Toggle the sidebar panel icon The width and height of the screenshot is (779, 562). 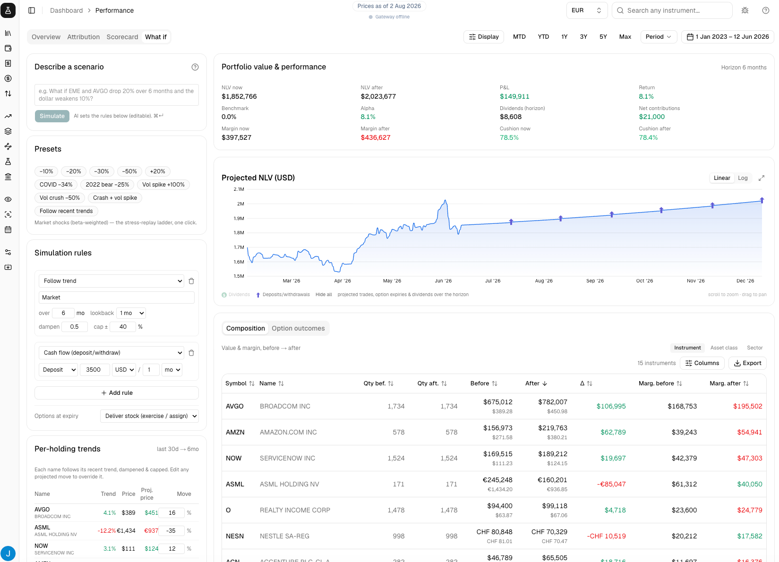32,10
